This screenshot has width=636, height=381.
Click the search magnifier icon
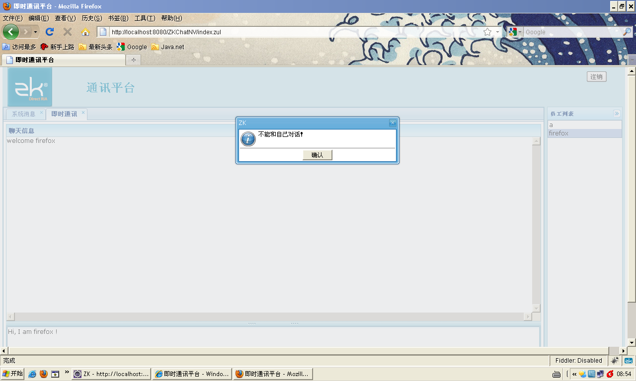click(627, 32)
